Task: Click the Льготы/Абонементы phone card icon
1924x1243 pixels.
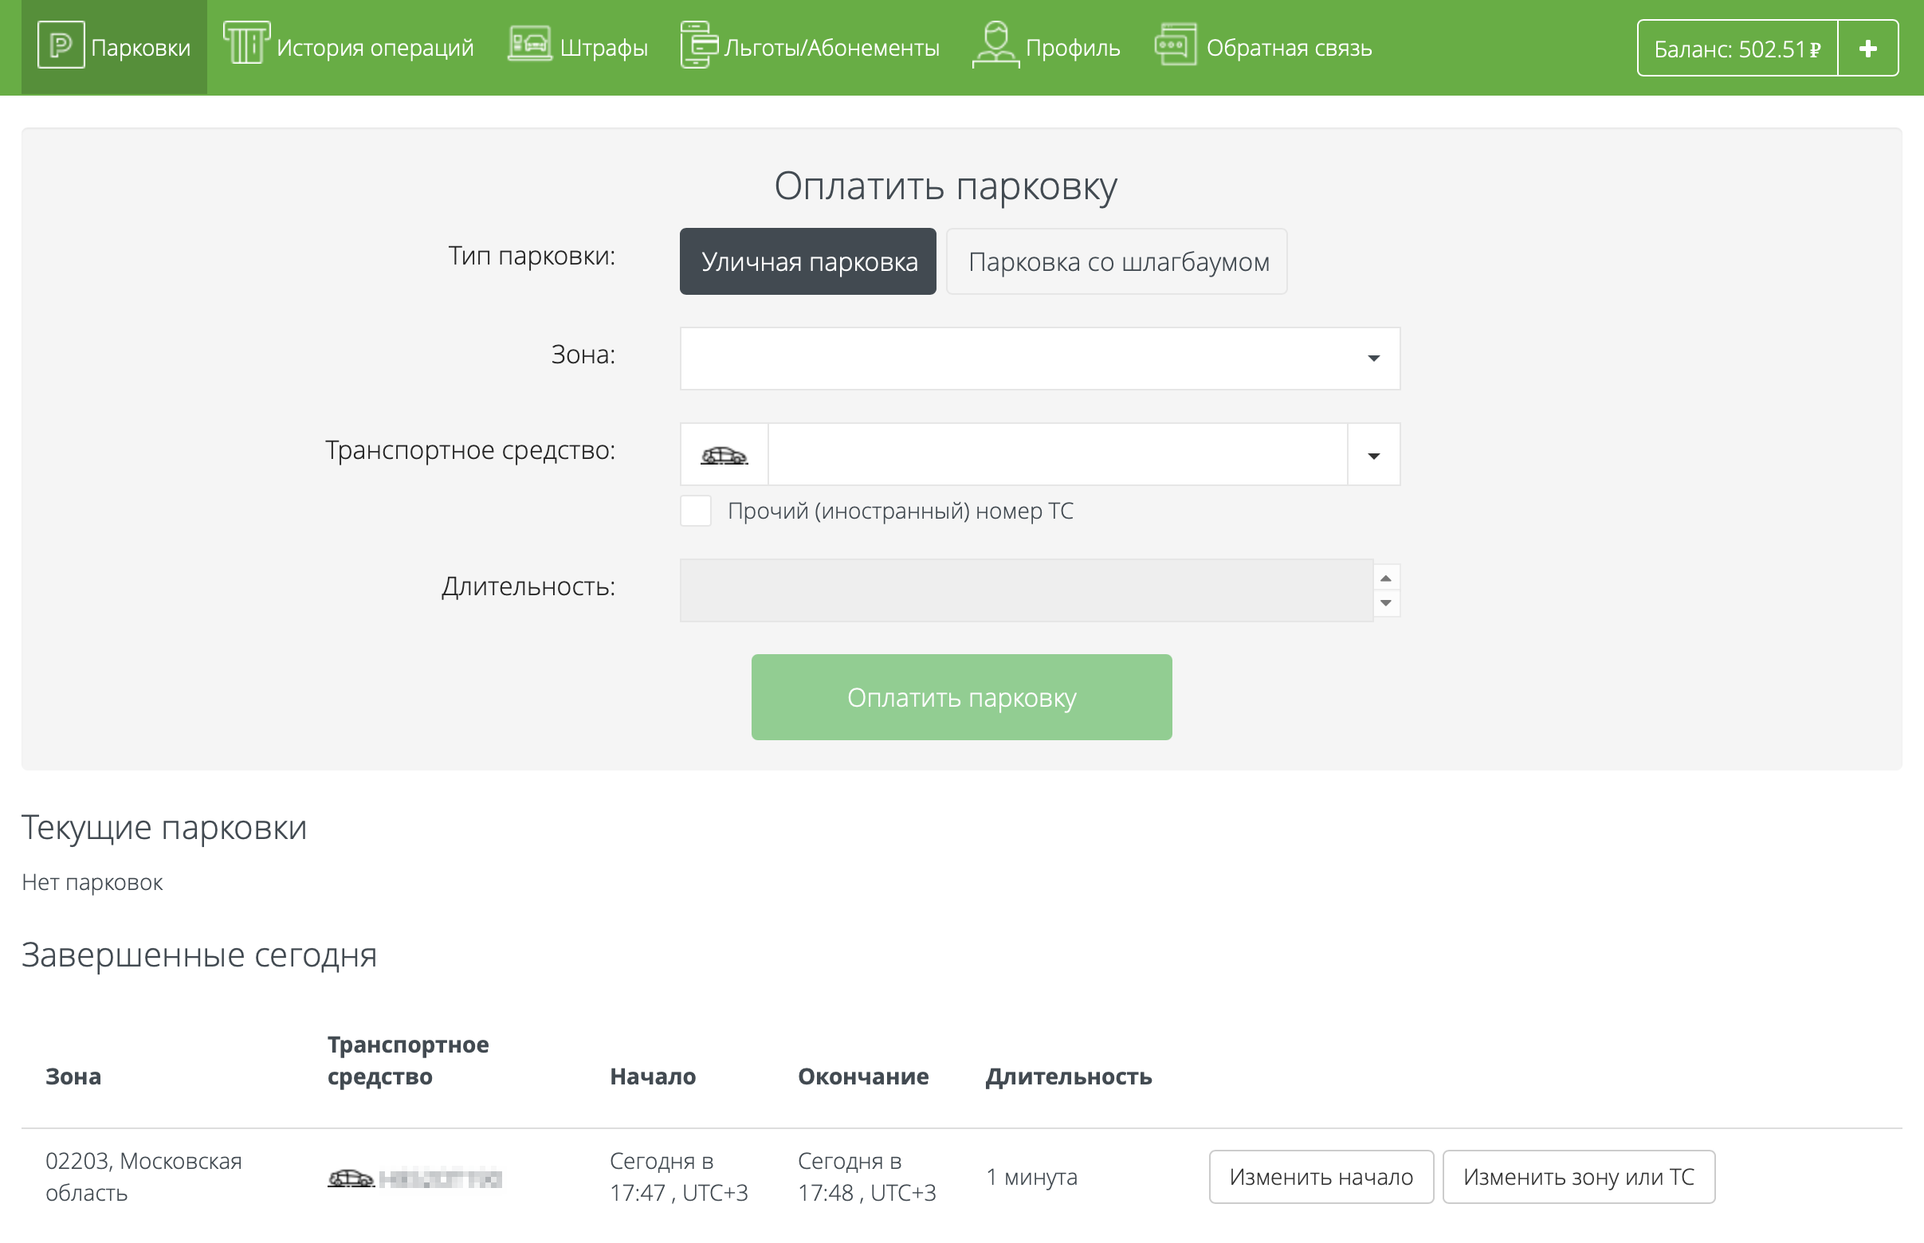Action: tap(698, 45)
